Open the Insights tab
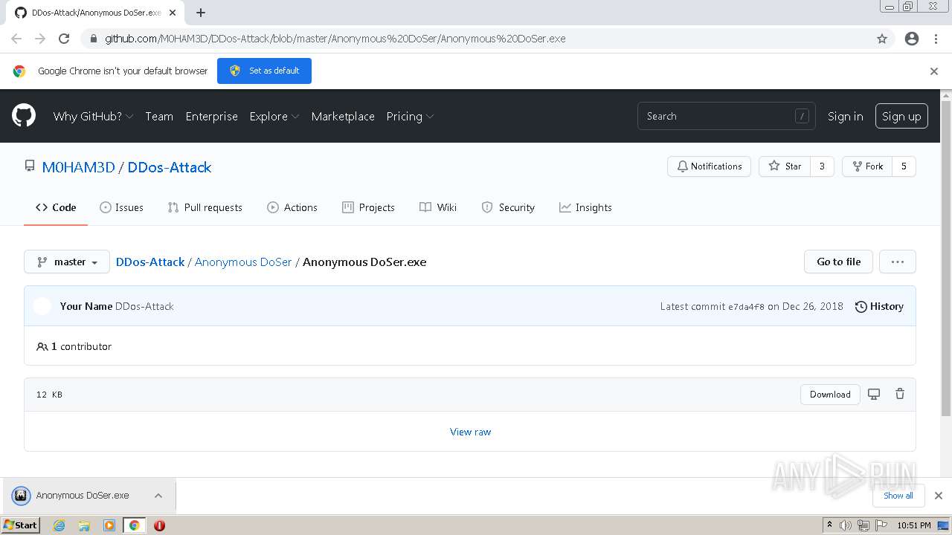The height and width of the screenshot is (535, 952). click(x=585, y=207)
